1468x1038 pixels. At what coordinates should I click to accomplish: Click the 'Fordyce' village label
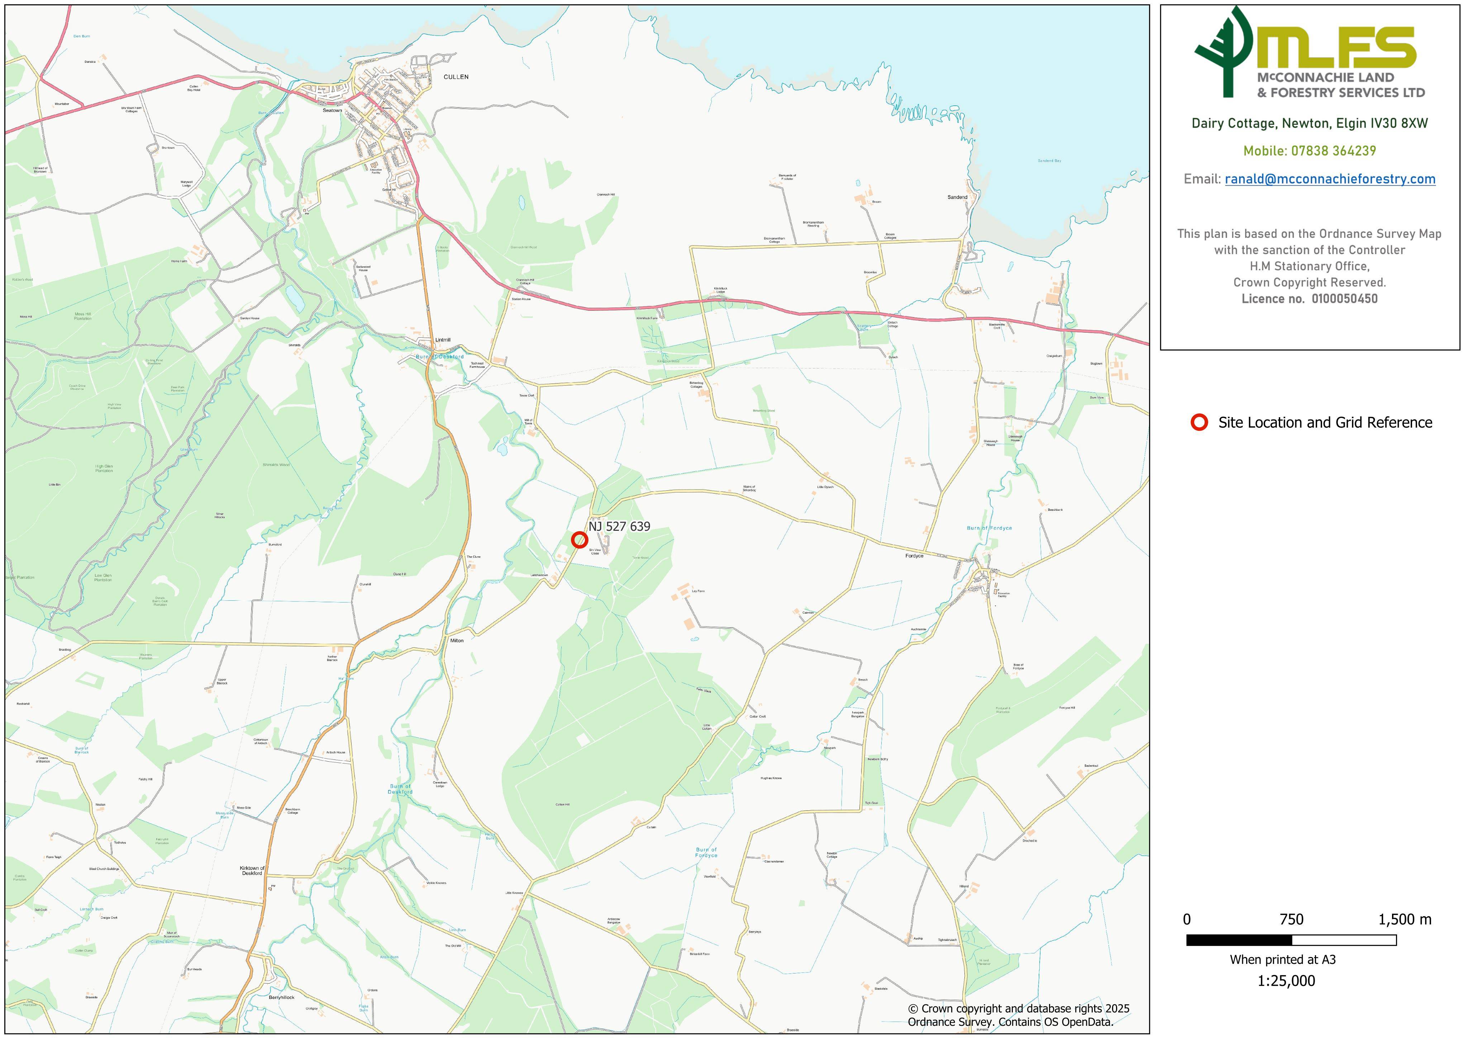pos(914,556)
